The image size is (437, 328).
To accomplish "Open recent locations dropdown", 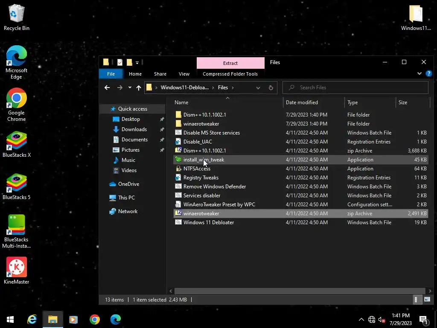I will (x=130, y=88).
